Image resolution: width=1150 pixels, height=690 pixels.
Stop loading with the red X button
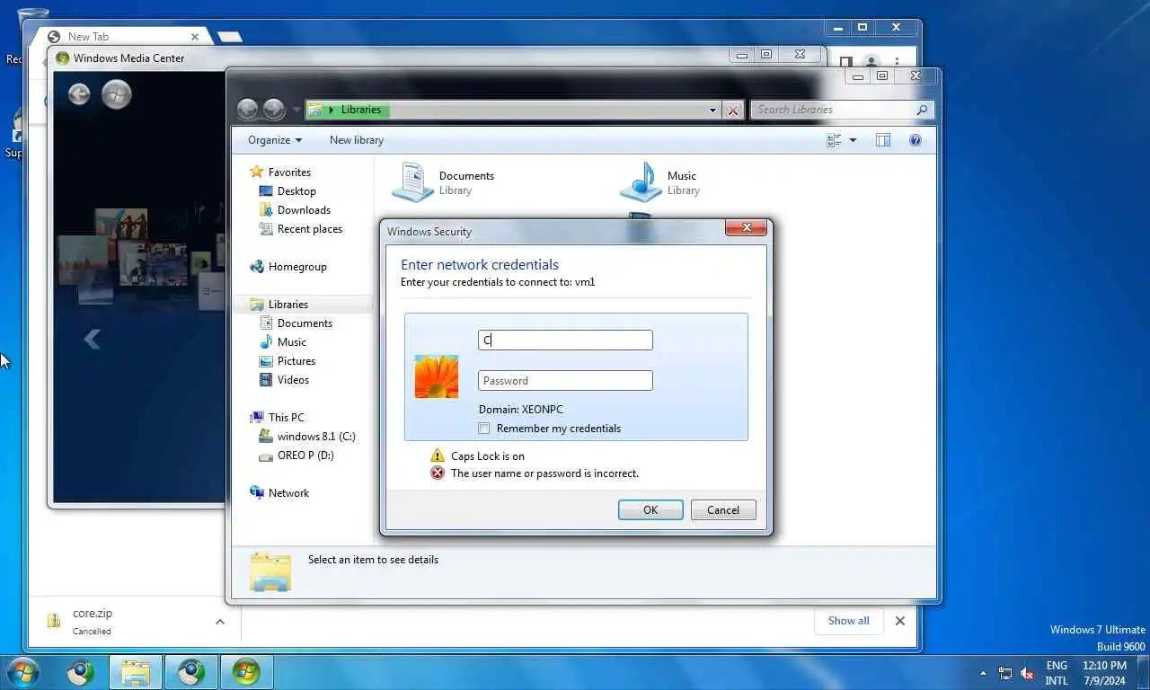733,111
